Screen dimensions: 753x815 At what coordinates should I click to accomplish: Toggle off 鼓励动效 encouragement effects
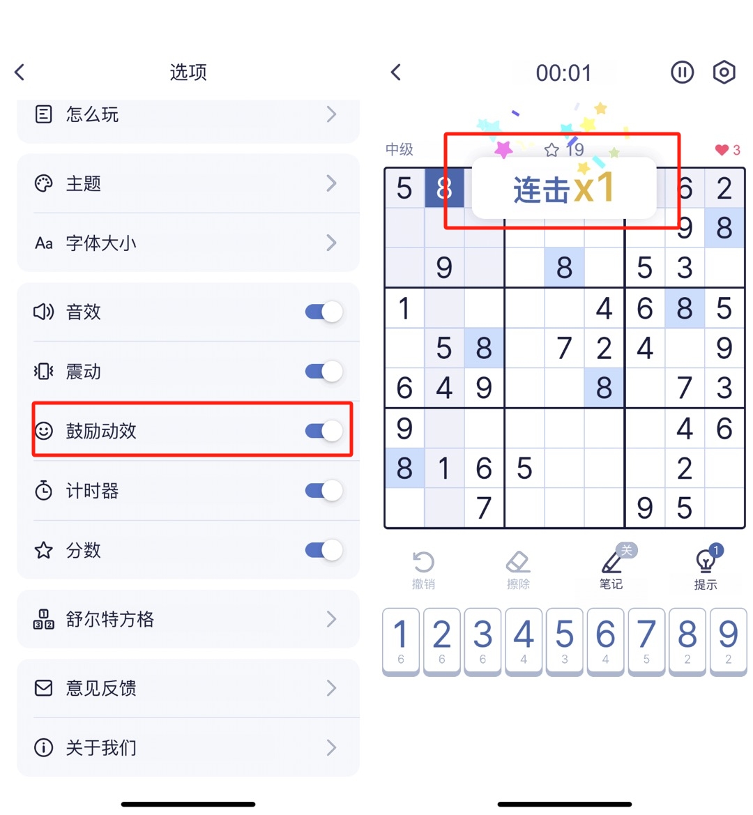coord(322,431)
